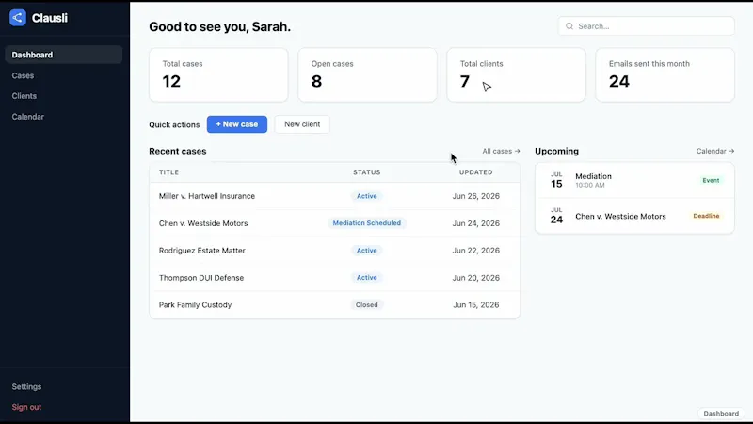The image size is (753, 424).
Task: Click the TITLE column header
Action: (169, 172)
